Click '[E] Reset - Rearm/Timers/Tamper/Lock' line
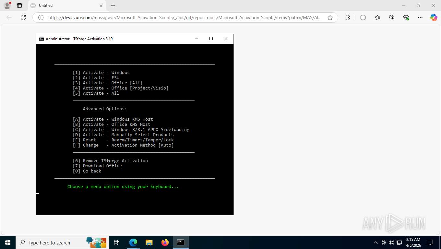This screenshot has height=249, width=441. tap(123, 140)
